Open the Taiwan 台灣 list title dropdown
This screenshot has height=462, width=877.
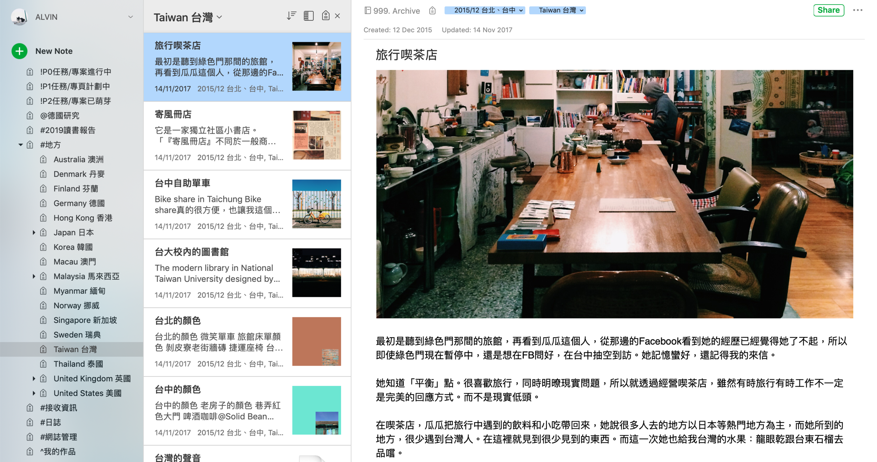click(x=220, y=17)
